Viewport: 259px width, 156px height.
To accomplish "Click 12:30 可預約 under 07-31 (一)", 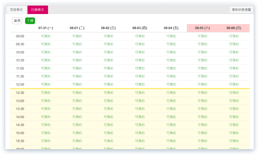I will (x=46, y=93).
